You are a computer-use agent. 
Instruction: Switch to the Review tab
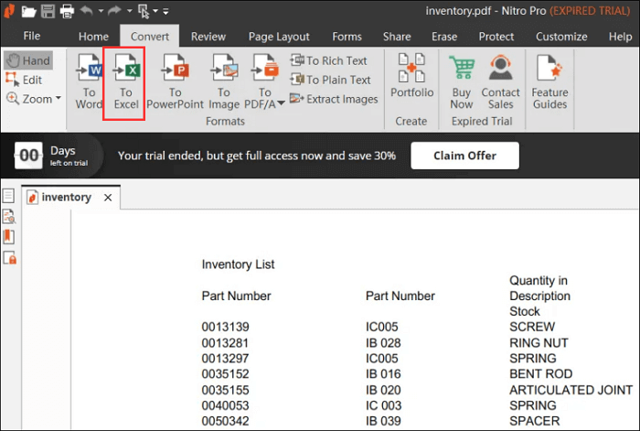point(208,37)
